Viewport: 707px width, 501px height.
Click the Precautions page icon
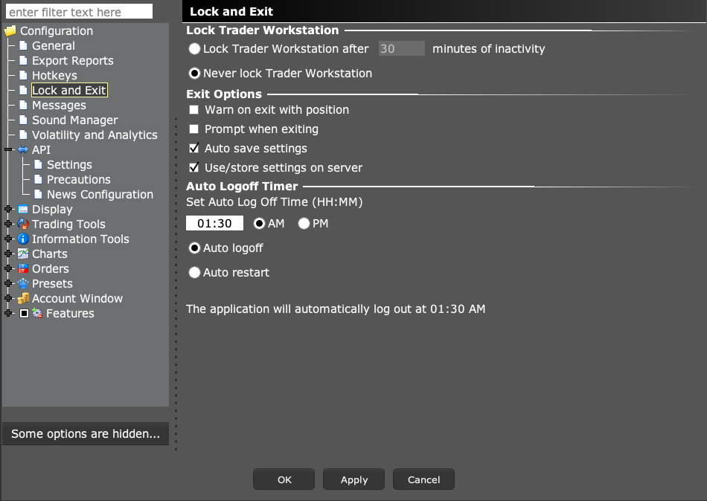[x=38, y=179]
